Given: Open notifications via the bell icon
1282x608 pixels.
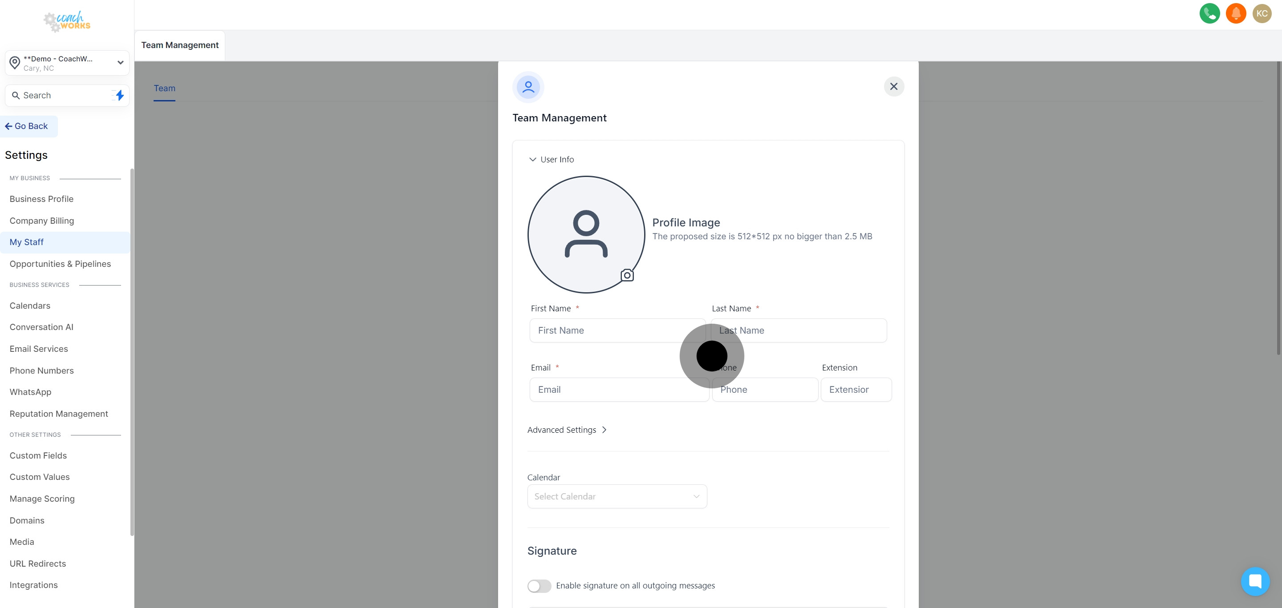Looking at the screenshot, I should click(1236, 13).
